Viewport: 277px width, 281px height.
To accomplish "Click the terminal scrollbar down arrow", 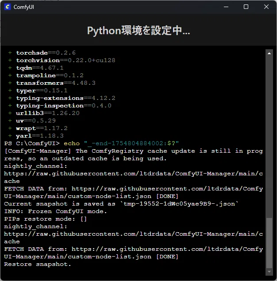I will click(269, 272).
